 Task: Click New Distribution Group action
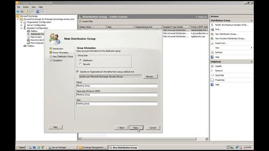(x=227, y=34)
